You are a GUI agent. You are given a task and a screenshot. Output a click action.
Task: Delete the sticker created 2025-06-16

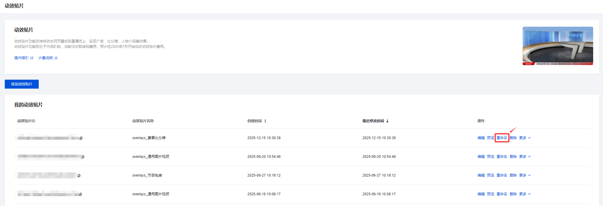click(x=513, y=194)
